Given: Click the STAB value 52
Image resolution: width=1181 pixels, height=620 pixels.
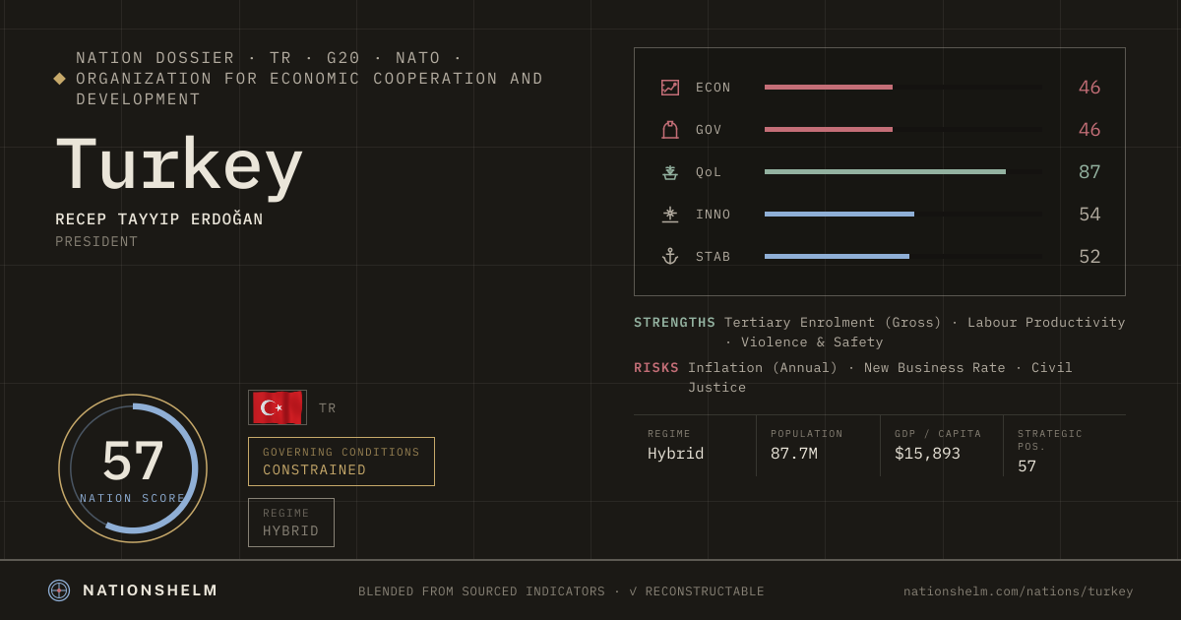Looking at the screenshot, I should [1089, 257].
